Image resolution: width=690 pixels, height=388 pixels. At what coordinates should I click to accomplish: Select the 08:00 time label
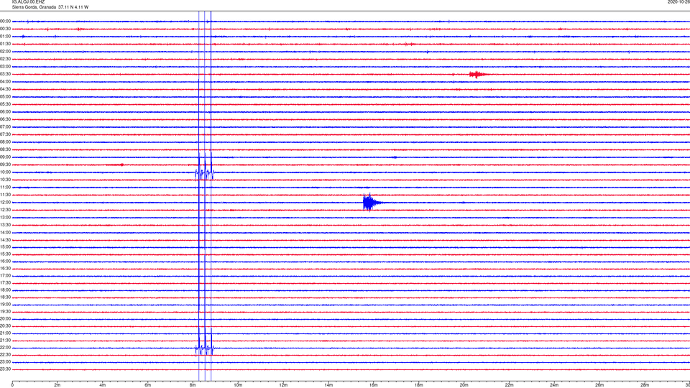5,142
